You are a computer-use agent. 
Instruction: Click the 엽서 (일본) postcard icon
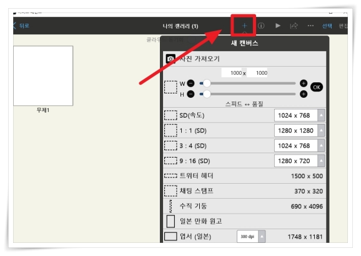tap(171, 236)
